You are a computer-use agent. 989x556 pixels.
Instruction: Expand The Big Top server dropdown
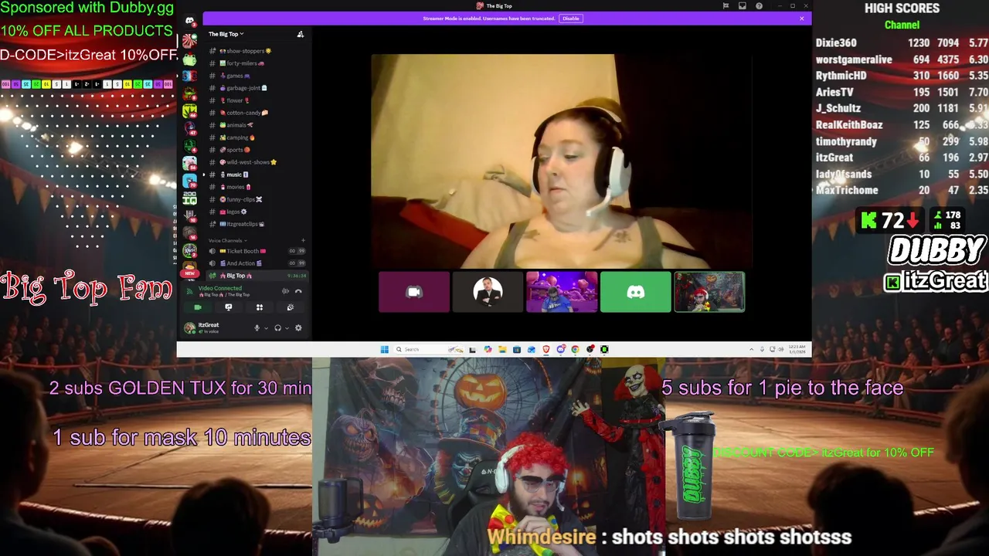coord(226,34)
